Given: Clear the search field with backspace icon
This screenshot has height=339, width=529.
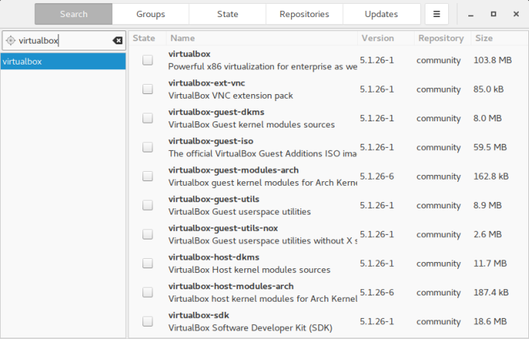Looking at the screenshot, I should (x=117, y=40).
